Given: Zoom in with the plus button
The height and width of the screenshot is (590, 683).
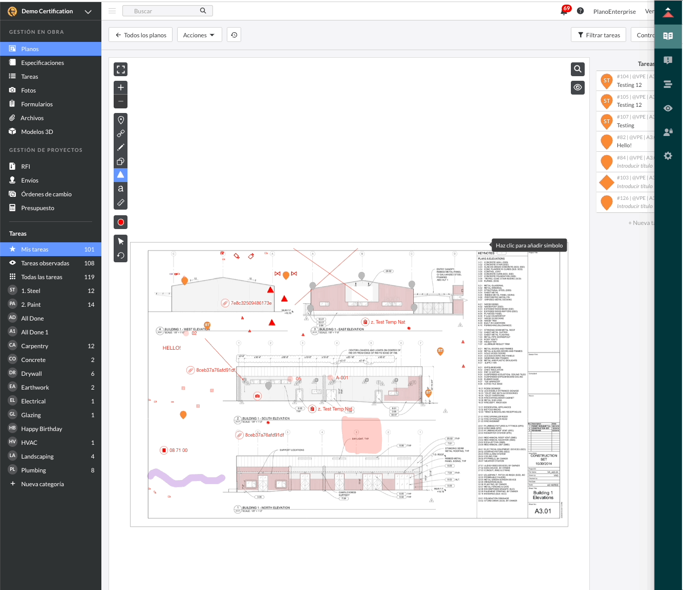Looking at the screenshot, I should click(121, 87).
